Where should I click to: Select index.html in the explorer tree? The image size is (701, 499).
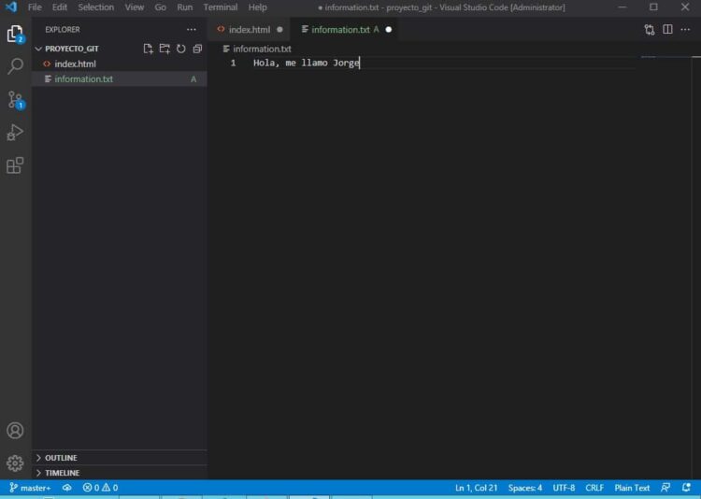120,64
